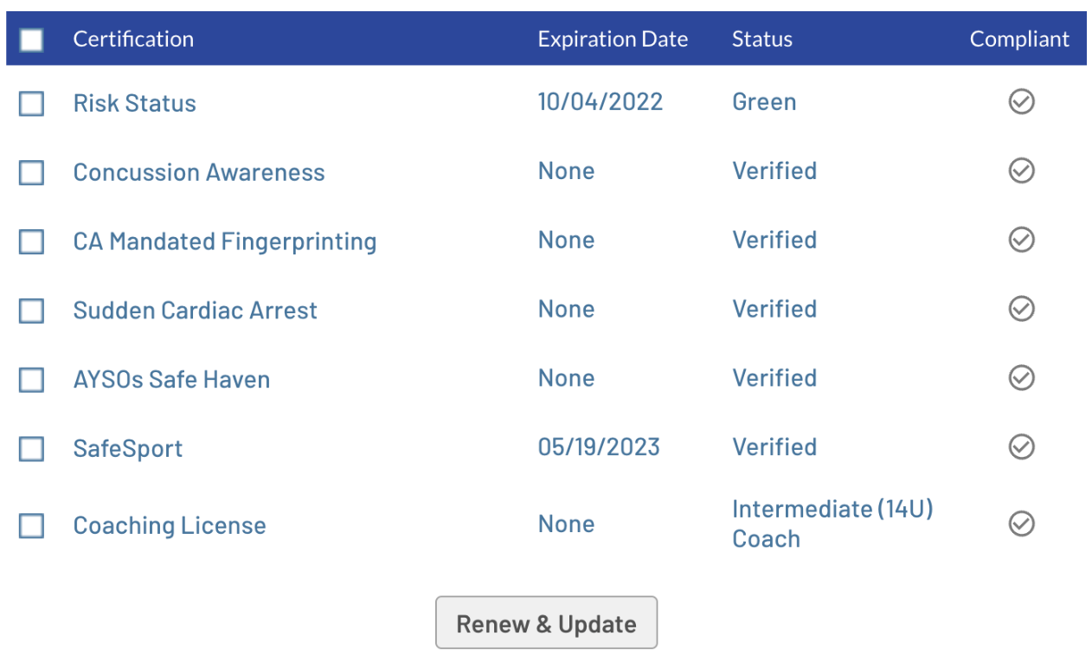The height and width of the screenshot is (655, 1092).
Task: Click the Expiration Date column header
Action: [x=613, y=40]
